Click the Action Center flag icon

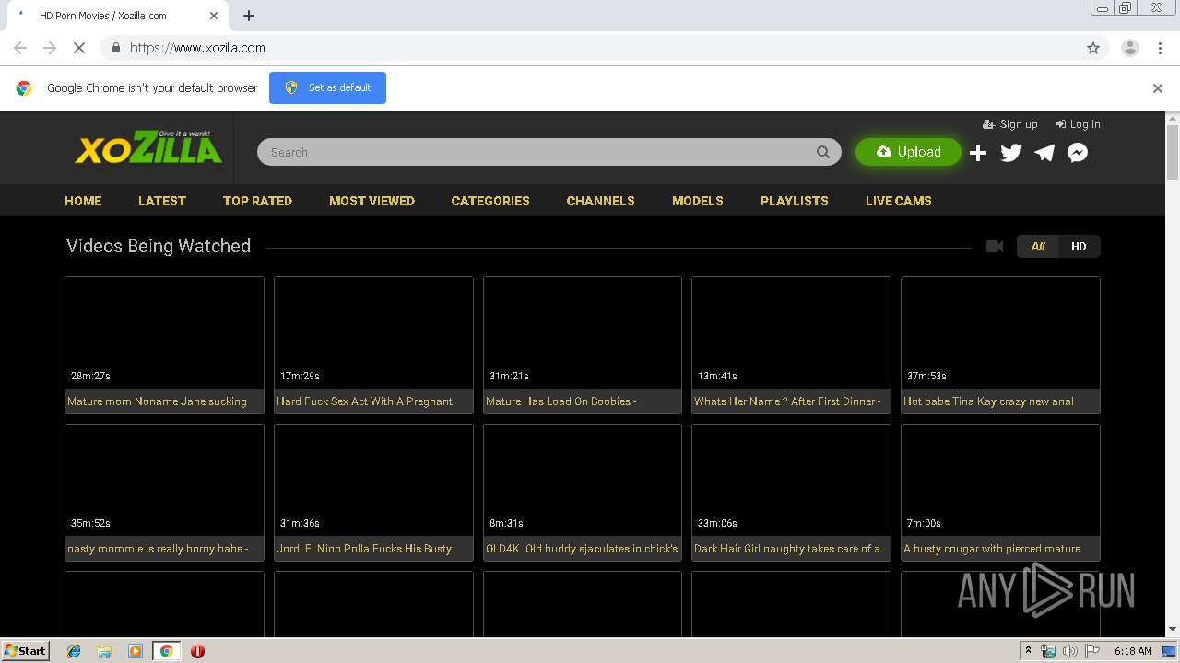tap(1092, 651)
